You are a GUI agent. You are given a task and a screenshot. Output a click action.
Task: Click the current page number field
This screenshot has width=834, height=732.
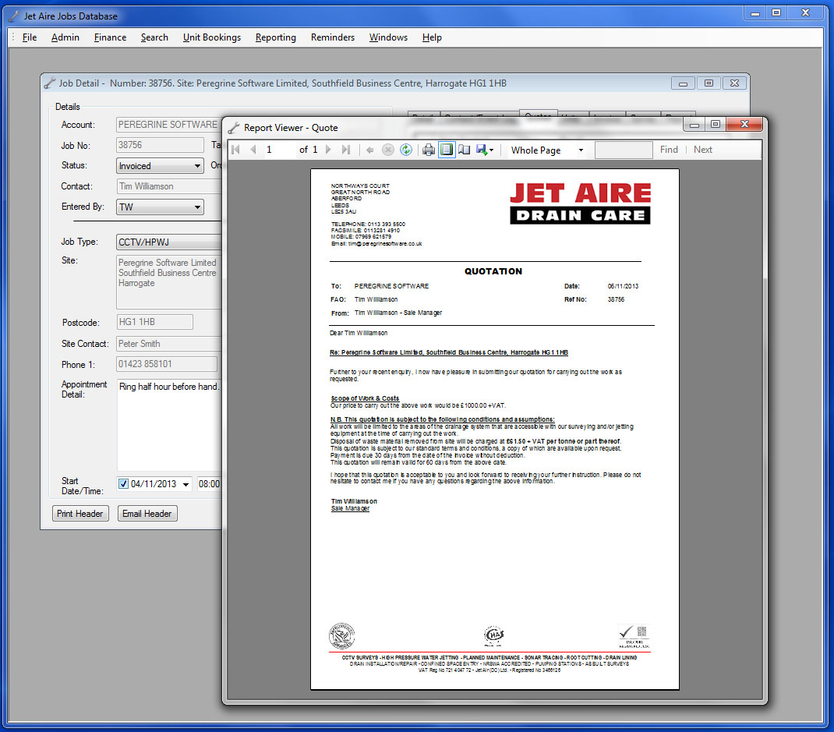(279, 150)
